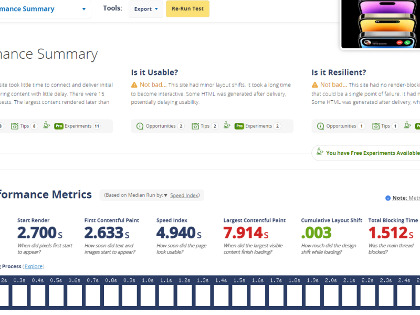Click the Tips icon under Is it Resilient
420x315 pixels.
coord(376,126)
